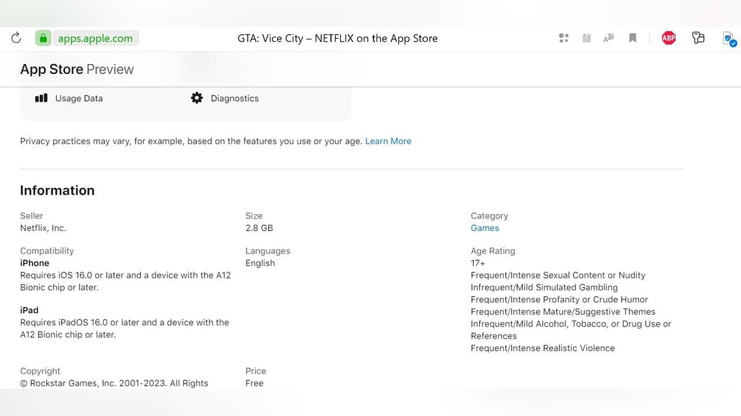Click the Information section heading
Viewport: 741px width, 416px height.
pyautogui.click(x=57, y=190)
